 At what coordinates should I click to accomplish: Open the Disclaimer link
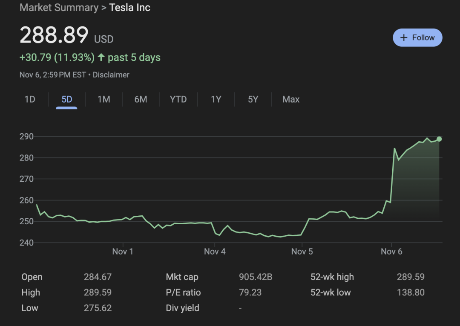point(111,75)
